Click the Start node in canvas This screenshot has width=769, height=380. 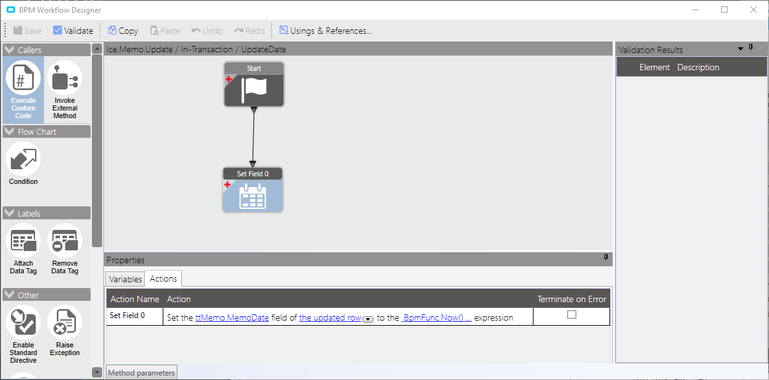[x=254, y=84]
